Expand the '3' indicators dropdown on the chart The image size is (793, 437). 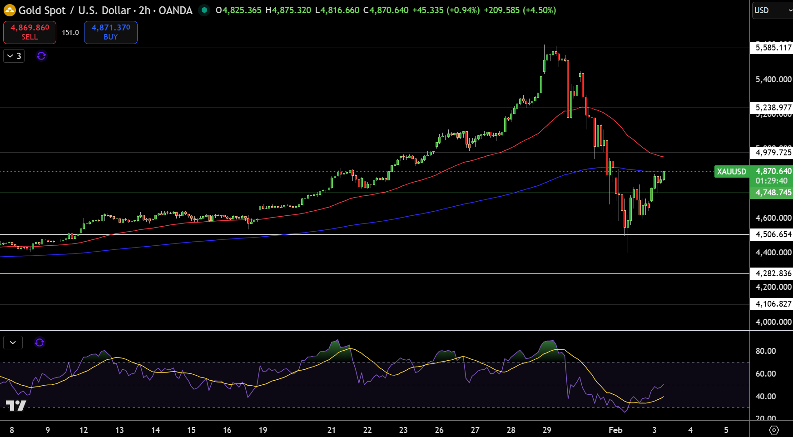(14, 56)
